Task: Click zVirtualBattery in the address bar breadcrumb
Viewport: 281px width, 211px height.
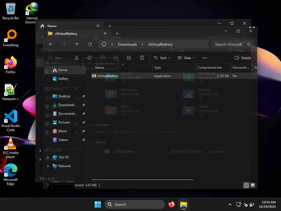Action: 160,44
